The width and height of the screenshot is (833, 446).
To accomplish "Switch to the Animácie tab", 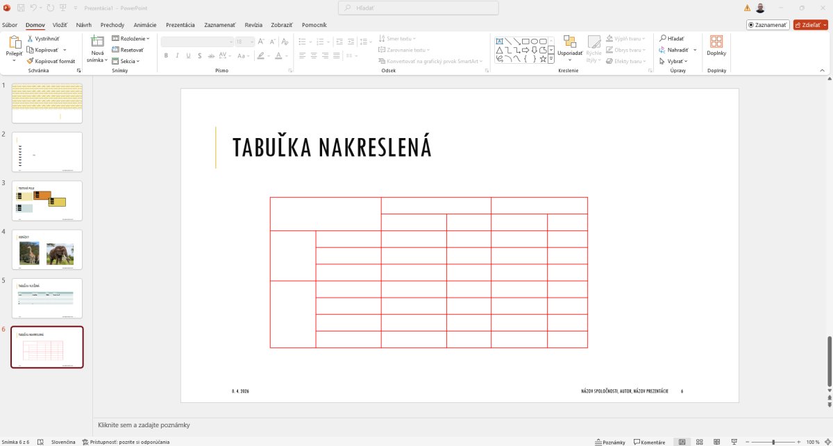I will coord(144,25).
